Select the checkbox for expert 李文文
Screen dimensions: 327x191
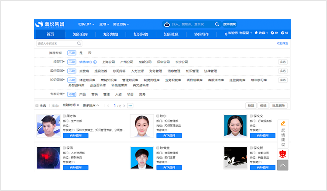pos(251,116)
